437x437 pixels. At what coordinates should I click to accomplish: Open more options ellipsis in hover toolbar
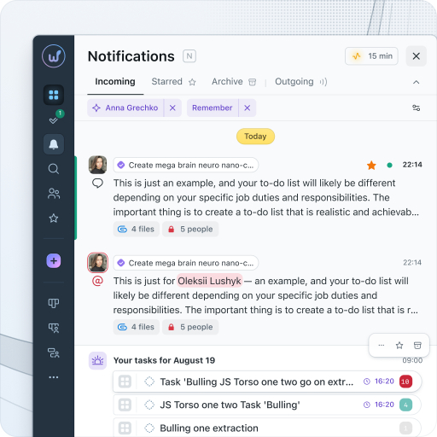click(382, 346)
